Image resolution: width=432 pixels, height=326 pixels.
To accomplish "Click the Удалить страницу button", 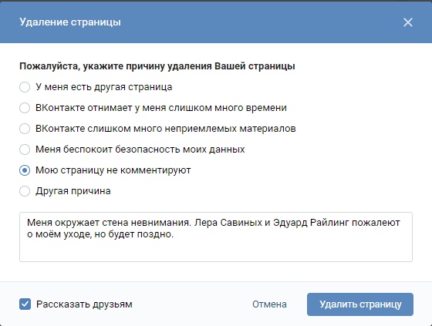I will 360,304.
